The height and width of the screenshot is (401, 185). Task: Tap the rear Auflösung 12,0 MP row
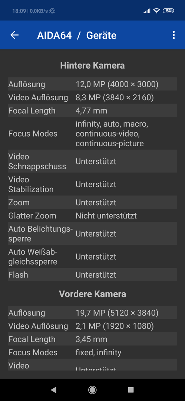click(93, 84)
